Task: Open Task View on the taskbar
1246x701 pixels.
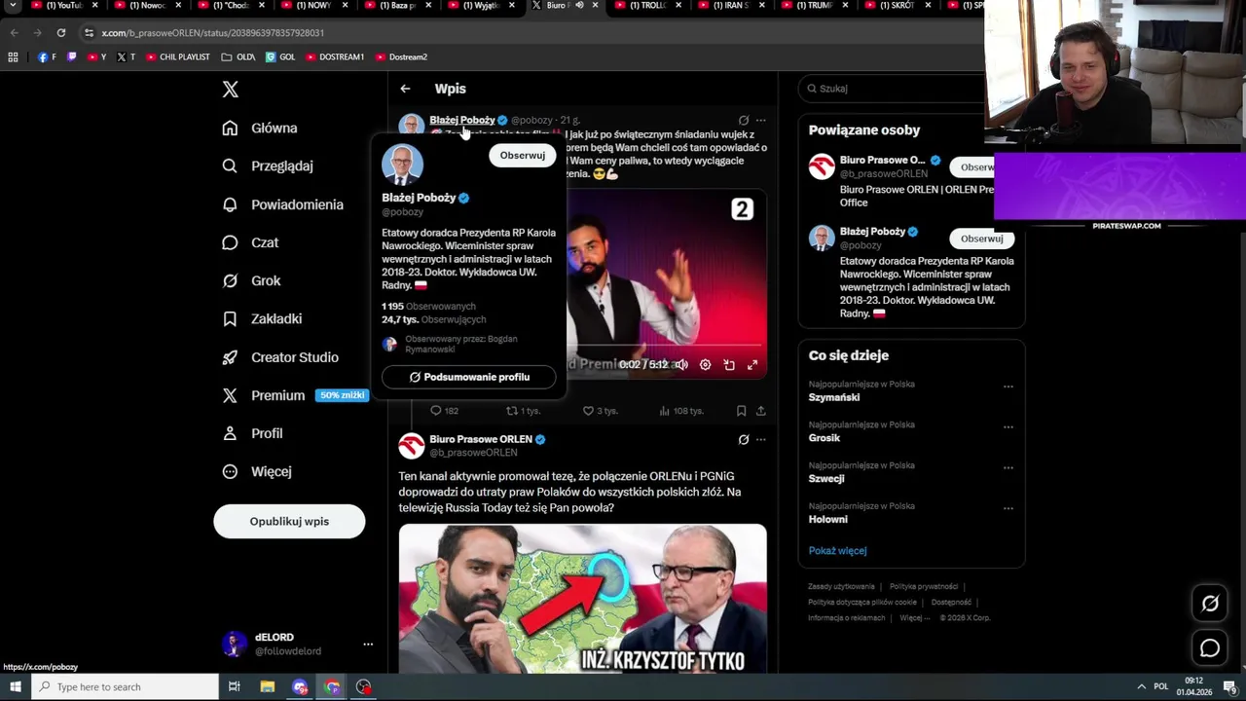Action: (235, 686)
